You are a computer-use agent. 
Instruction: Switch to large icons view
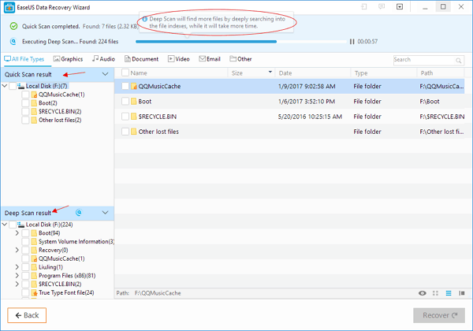[x=436, y=292]
